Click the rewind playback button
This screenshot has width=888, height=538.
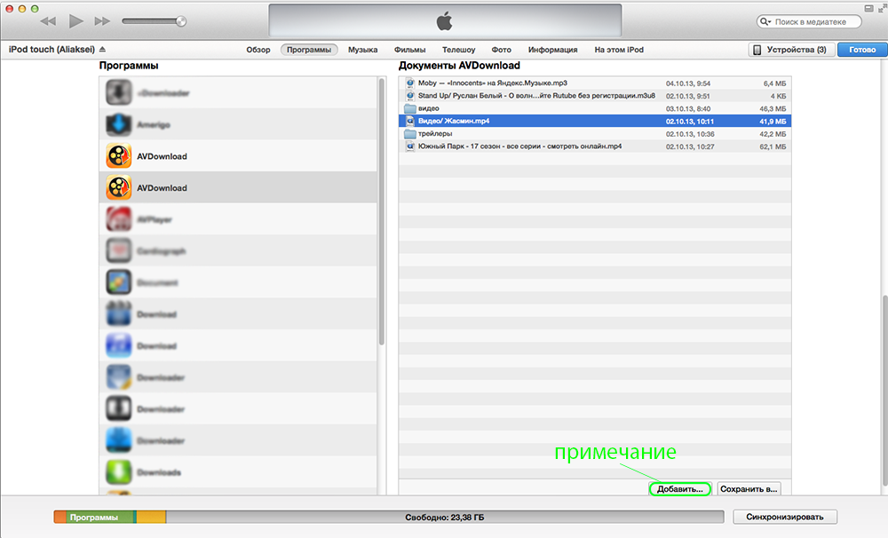coord(48,21)
